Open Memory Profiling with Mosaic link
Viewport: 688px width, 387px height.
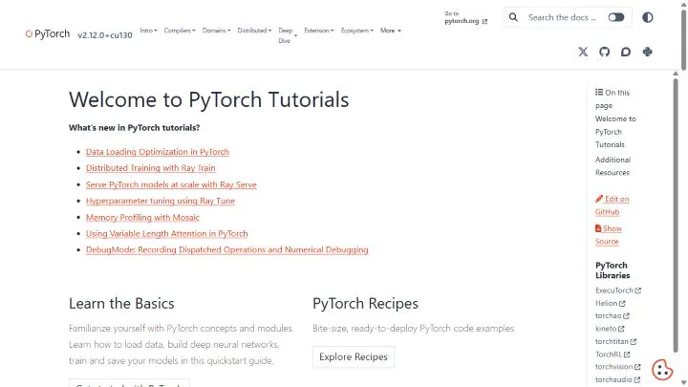click(x=142, y=217)
